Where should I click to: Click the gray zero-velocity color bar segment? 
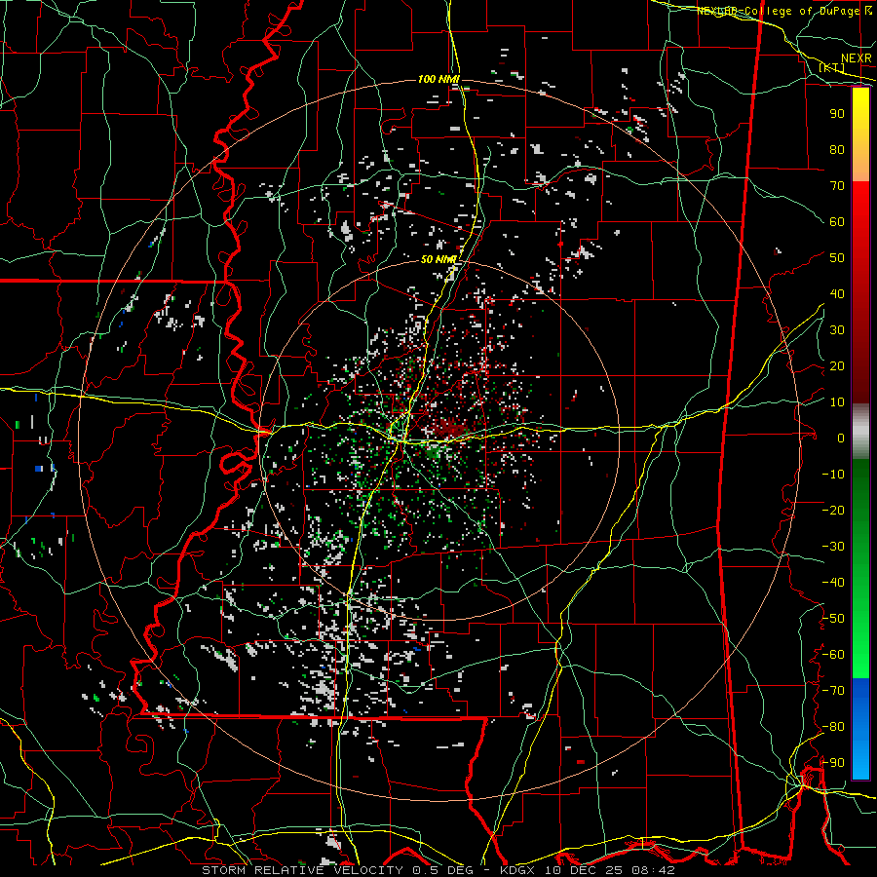pos(860,432)
